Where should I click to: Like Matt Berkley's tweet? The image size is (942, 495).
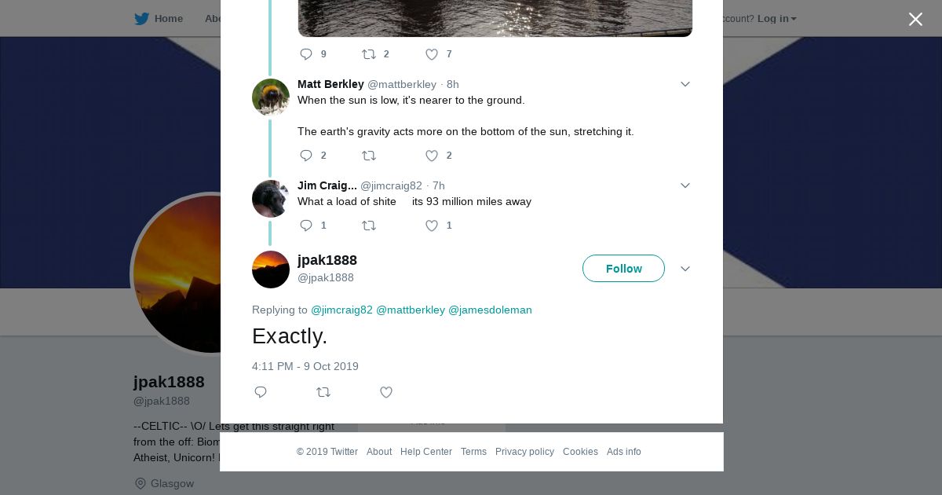pyautogui.click(x=432, y=156)
